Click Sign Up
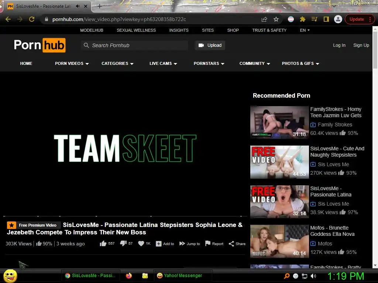 361,45
